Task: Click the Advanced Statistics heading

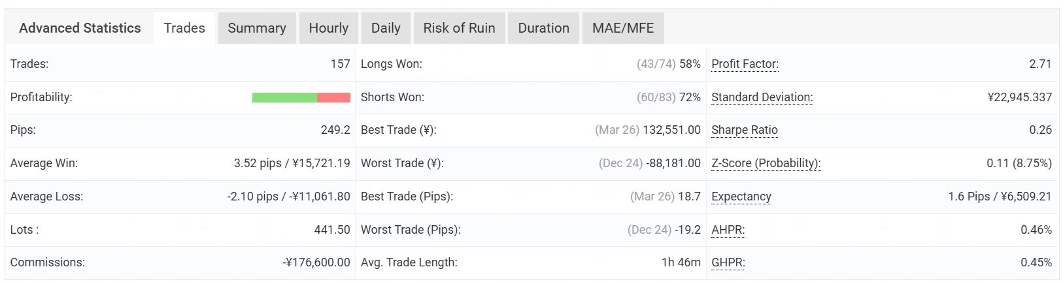Action: [80, 28]
